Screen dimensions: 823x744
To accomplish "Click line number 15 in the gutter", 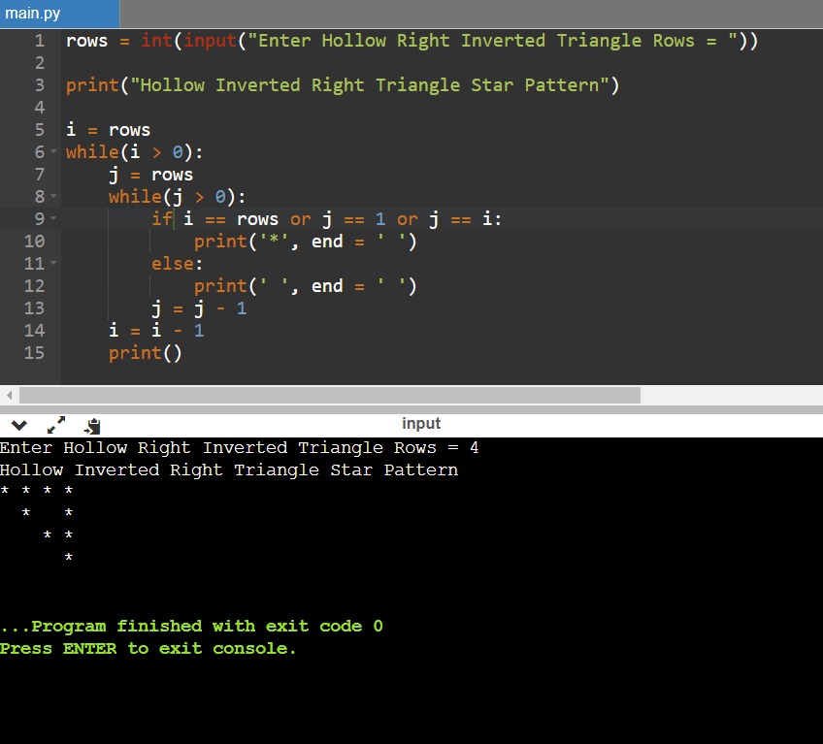I will pos(34,353).
